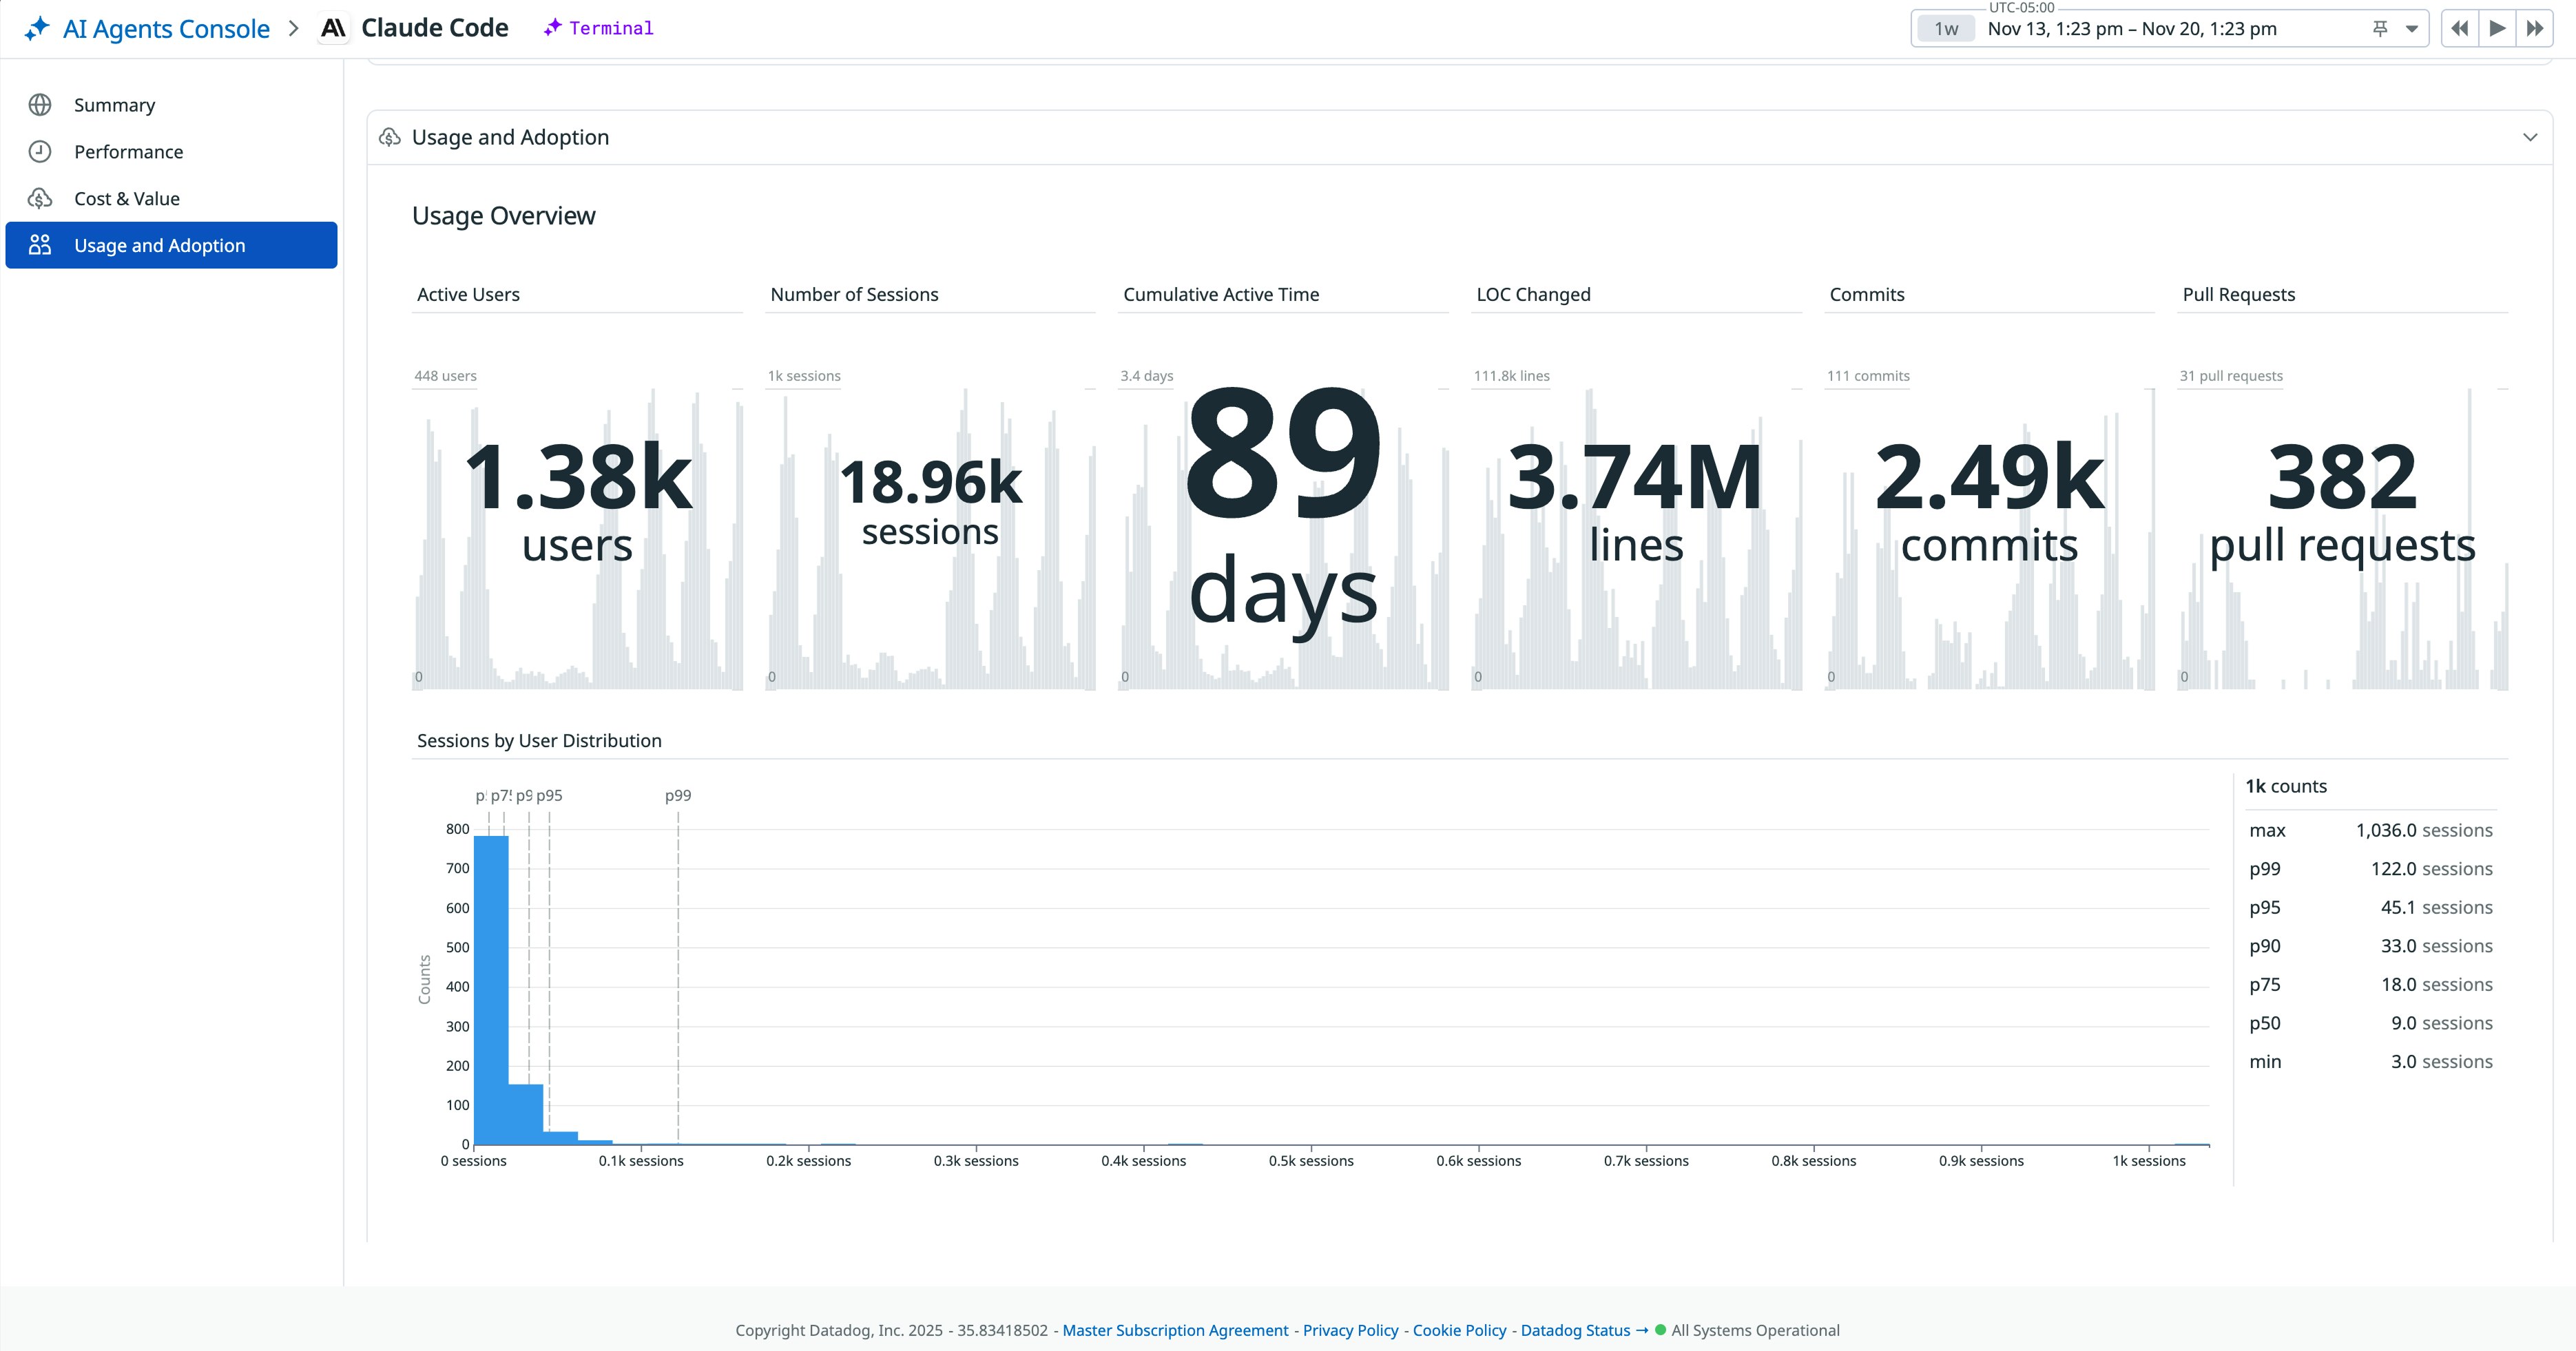Fast-forward the time range to latest

[2535, 28]
